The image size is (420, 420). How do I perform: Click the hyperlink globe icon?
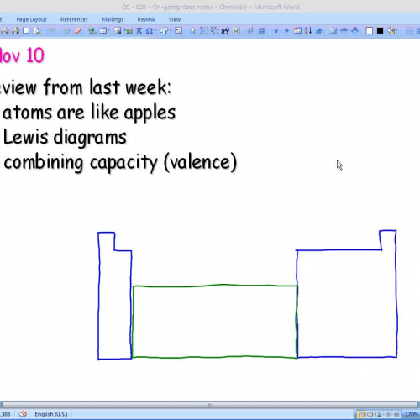click(92, 31)
